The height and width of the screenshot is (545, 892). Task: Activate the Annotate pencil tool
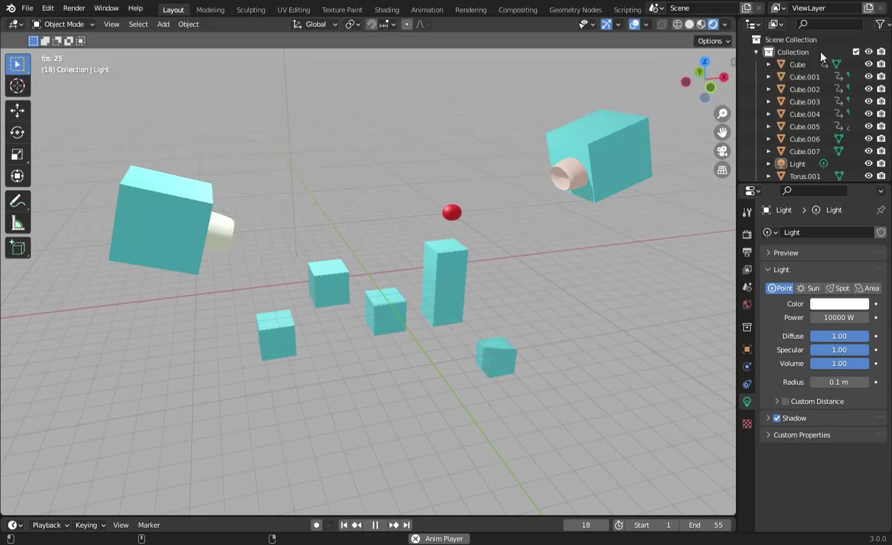click(17, 201)
